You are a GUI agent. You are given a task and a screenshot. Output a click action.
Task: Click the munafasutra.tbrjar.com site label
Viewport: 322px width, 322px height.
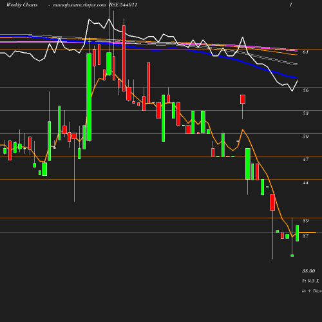[x=79, y=5]
